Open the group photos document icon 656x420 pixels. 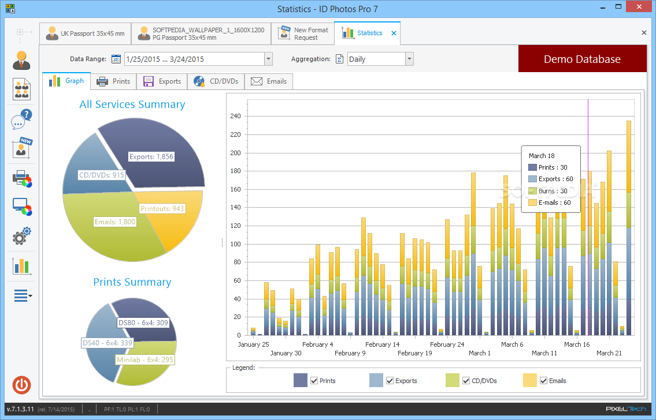click(21, 89)
